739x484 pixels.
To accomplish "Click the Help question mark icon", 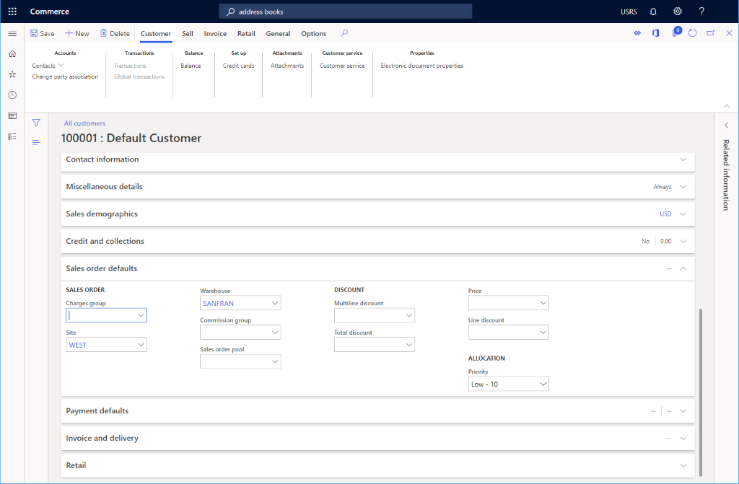I will point(701,11).
